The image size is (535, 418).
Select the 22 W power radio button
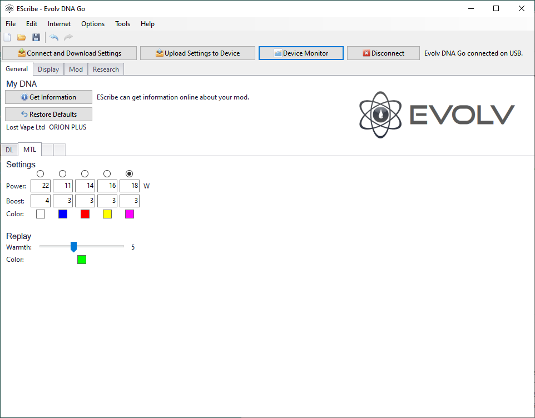[40, 174]
